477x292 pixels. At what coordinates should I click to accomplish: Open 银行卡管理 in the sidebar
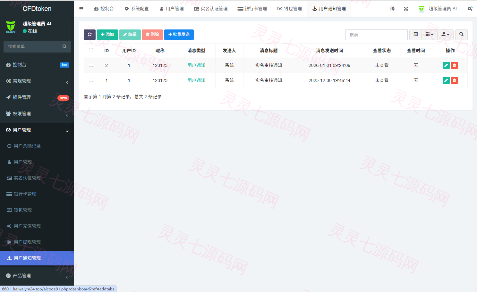click(37, 194)
